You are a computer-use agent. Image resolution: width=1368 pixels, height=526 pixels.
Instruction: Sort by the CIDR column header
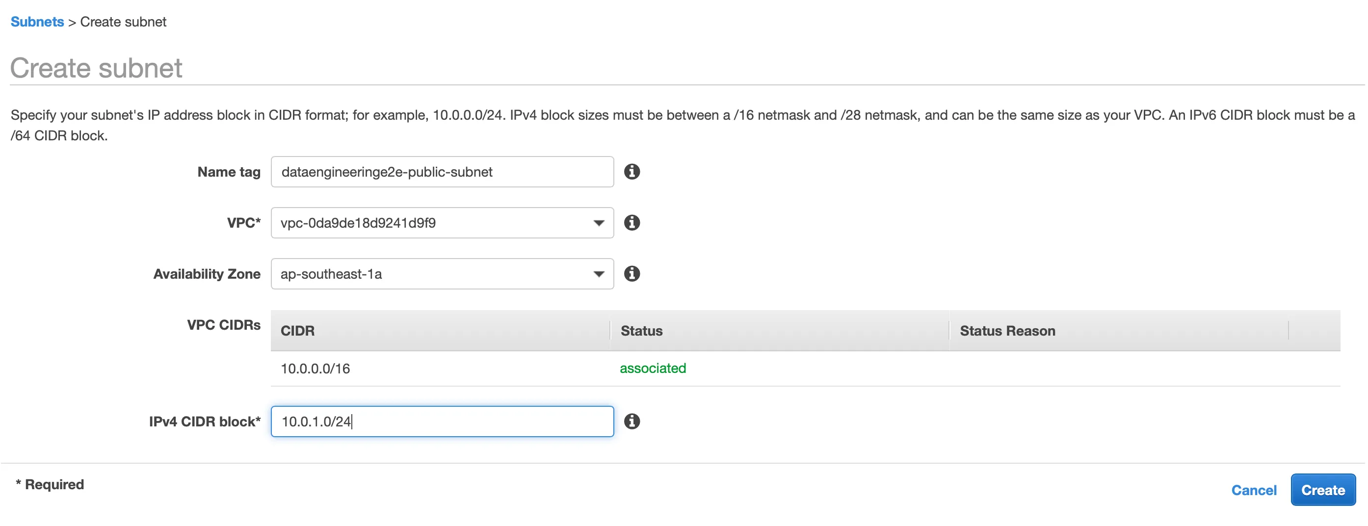point(440,331)
